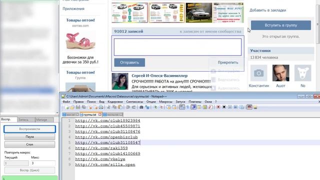Click the Пауза button in iMacros
This screenshot has width=320, height=180.
29,136
